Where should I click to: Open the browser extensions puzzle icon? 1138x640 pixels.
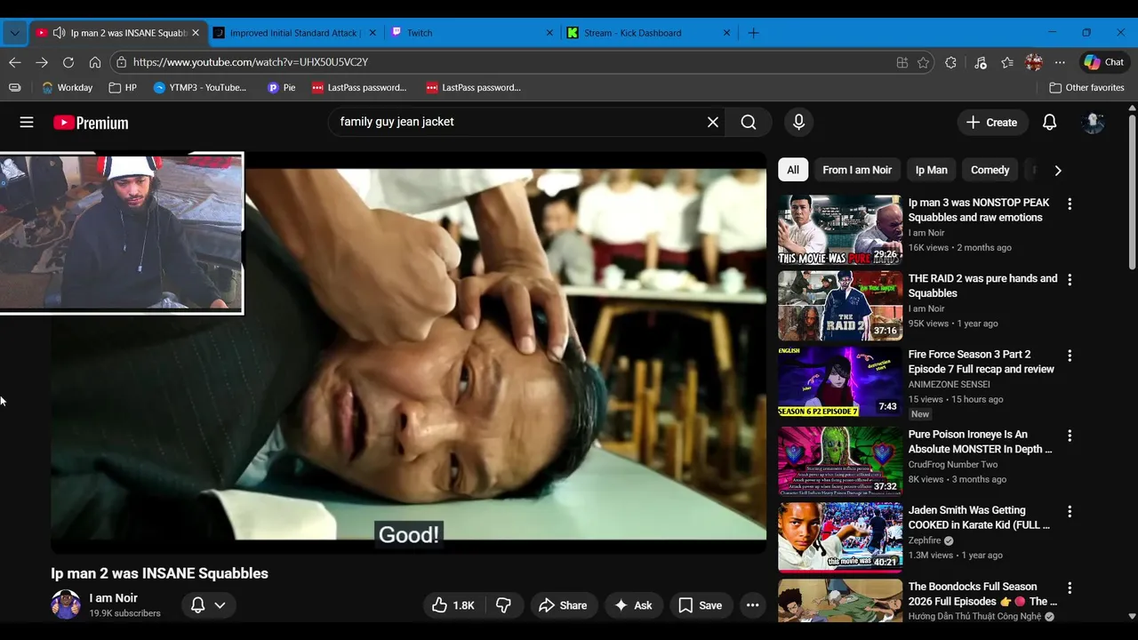pyautogui.click(x=951, y=62)
